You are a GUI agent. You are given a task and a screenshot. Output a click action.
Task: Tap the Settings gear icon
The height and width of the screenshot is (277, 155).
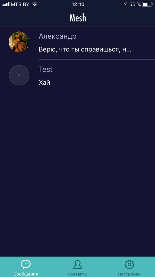pos(129,265)
